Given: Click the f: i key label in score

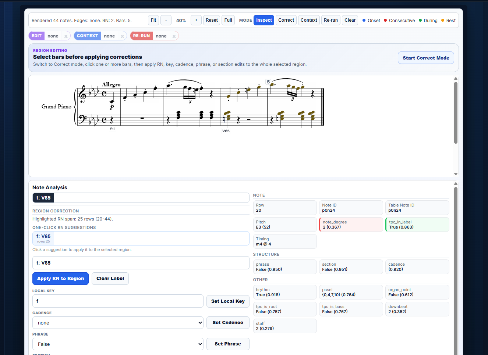Looking at the screenshot, I should [112, 129].
